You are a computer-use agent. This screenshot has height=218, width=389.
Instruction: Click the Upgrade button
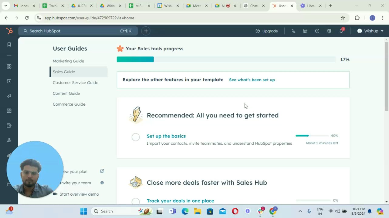tap(267, 31)
